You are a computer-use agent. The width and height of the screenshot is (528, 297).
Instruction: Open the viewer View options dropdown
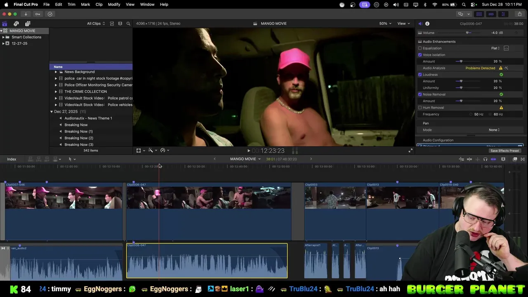point(403,24)
